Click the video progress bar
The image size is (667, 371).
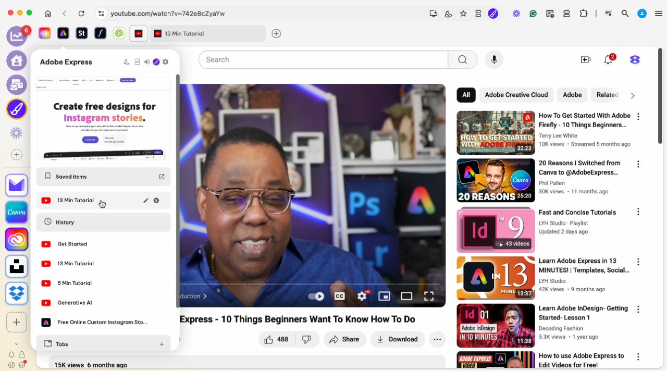[313, 284]
